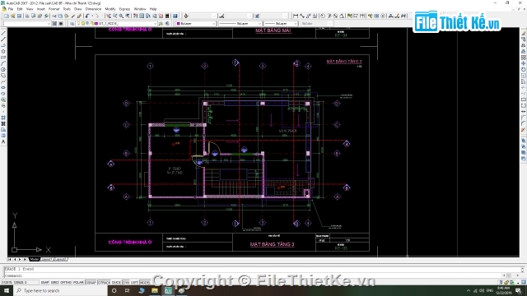Image resolution: width=527 pixels, height=296 pixels.
Task: Toggle GRID display in status bar
Action: [x=54, y=283]
